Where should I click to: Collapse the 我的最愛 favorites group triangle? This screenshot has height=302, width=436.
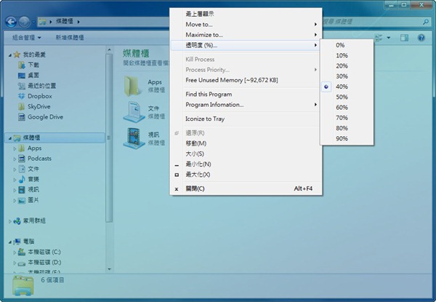click(10, 55)
